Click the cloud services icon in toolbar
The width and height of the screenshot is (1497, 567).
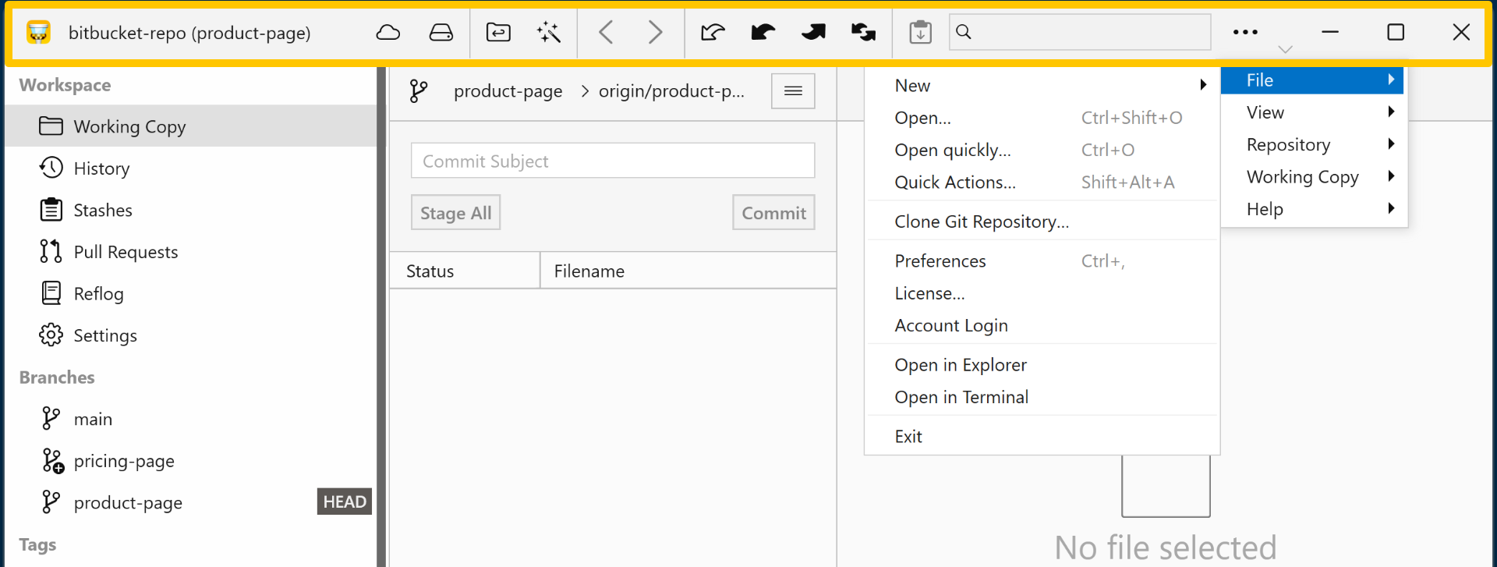pyautogui.click(x=388, y=33)
